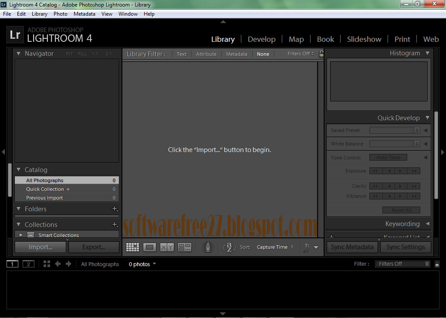This screenshot has height=318, width=446.
Task: Collapse the Navigator panel
Action: point(18,54)
